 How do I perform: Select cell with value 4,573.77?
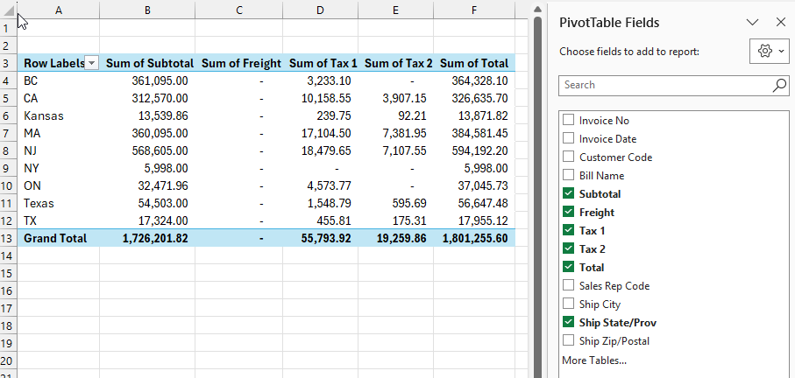[x=321, y=185]
